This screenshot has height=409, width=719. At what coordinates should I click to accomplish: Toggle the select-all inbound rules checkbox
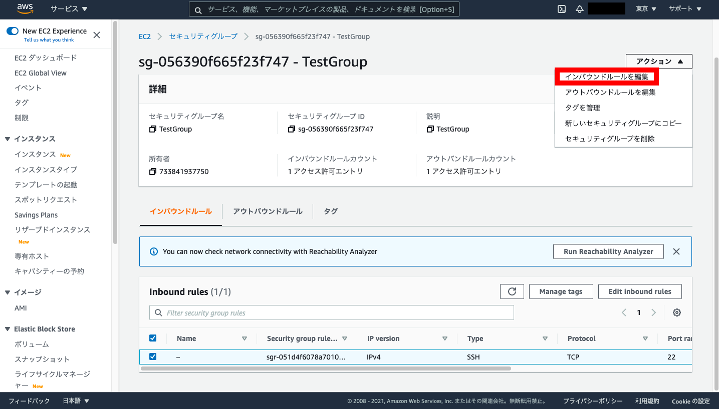coord(153,338)
